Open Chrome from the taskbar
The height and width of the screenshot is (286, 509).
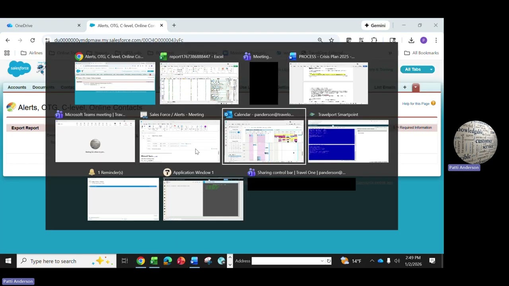pos(141,261)
